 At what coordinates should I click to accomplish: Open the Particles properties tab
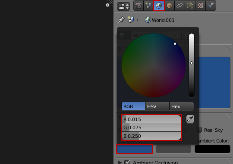point(211,6)
